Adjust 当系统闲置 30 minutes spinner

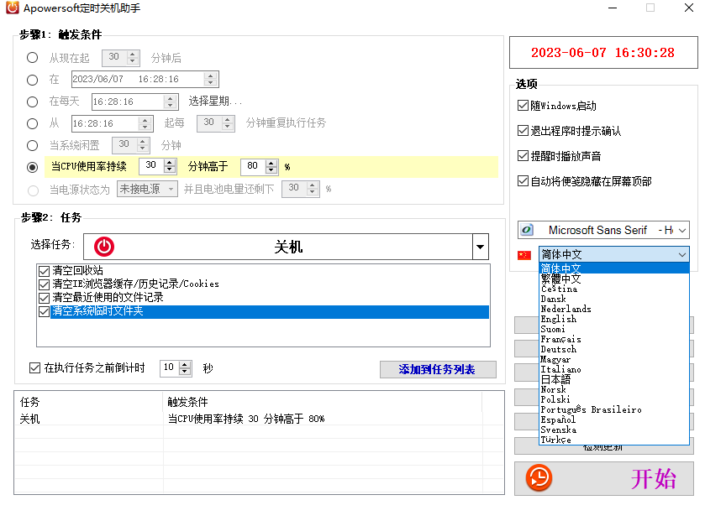(143, 145)
